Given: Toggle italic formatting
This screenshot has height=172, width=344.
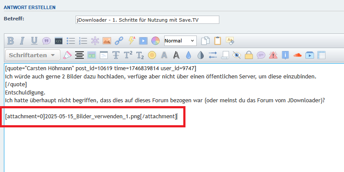Looking at the screenshot, I should [22, 41].
